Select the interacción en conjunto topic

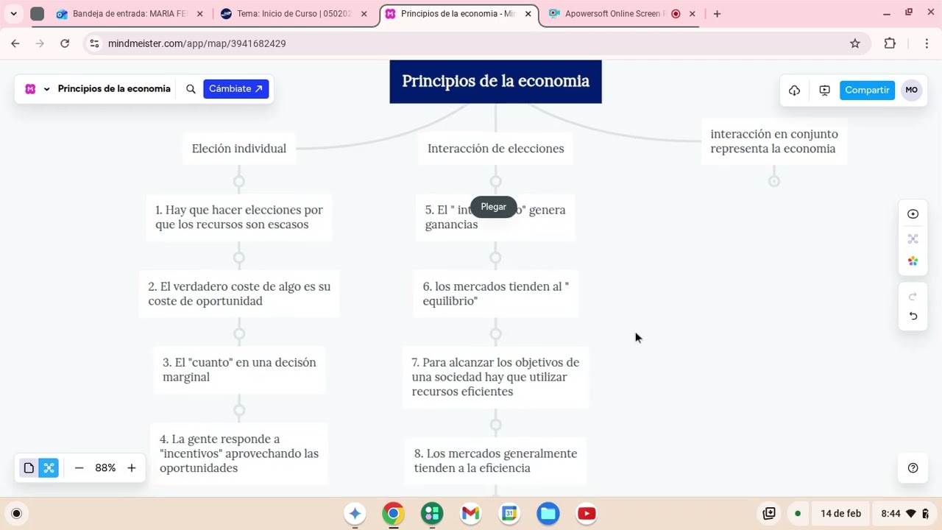click(774, 141)
